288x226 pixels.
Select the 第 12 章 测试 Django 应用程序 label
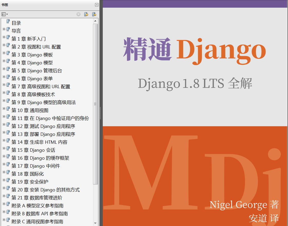click(43, 126)
